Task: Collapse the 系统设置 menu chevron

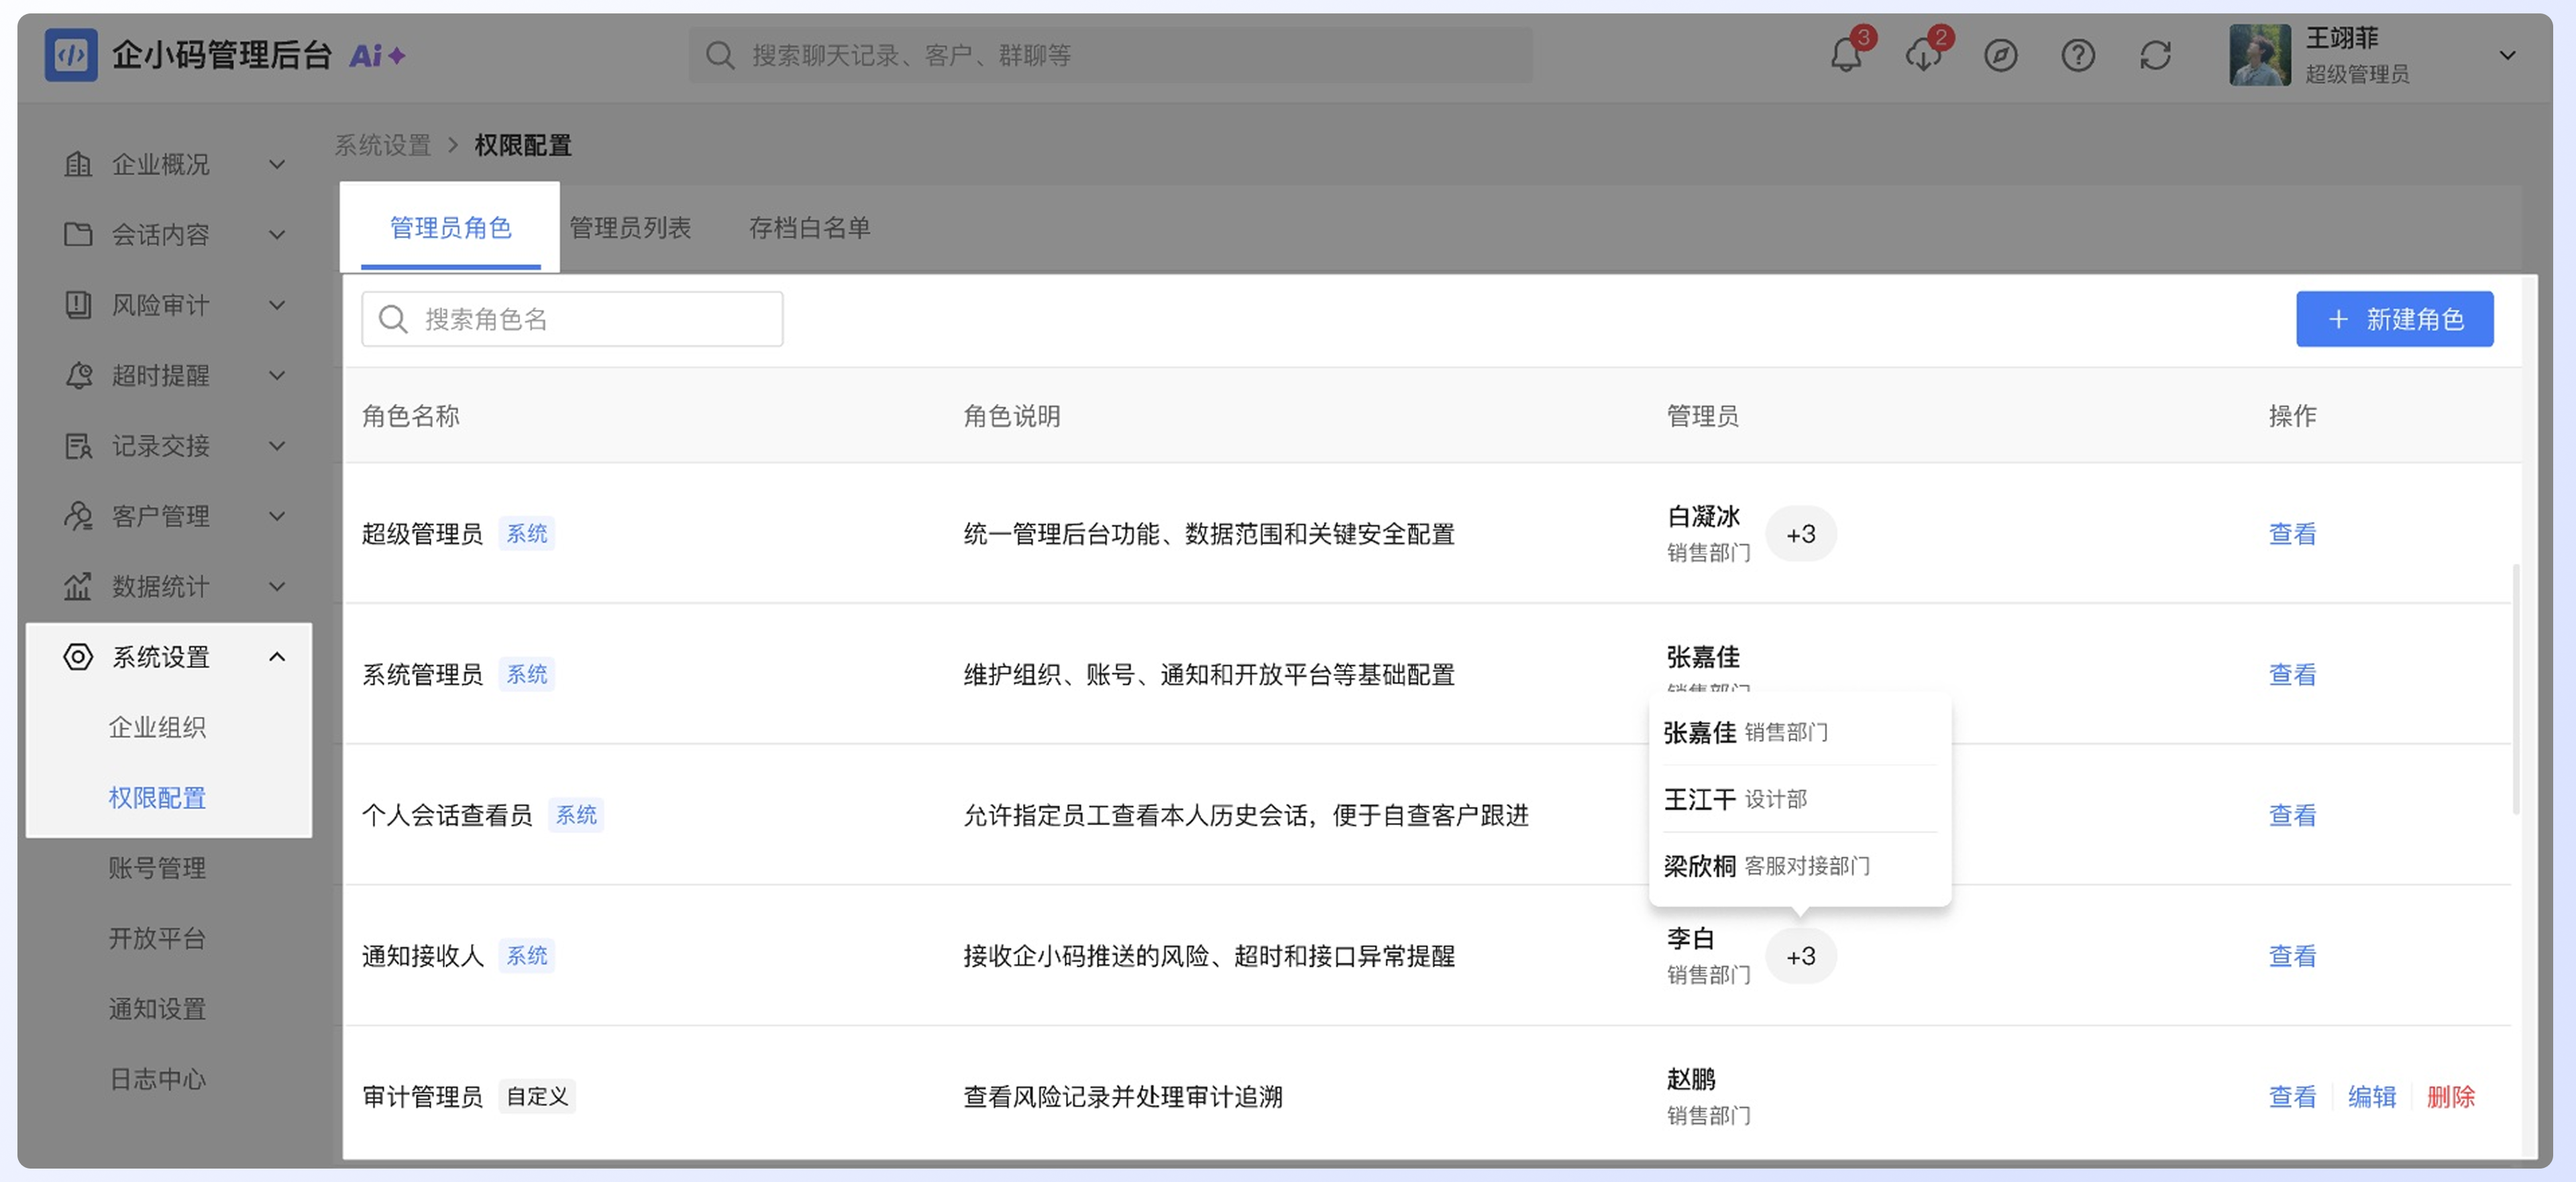Action: [277, 657]
